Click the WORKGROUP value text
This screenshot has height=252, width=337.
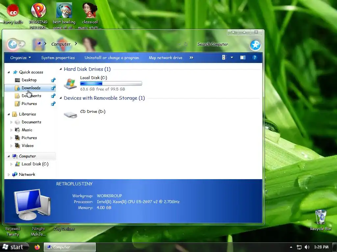[x=109, y=196]
